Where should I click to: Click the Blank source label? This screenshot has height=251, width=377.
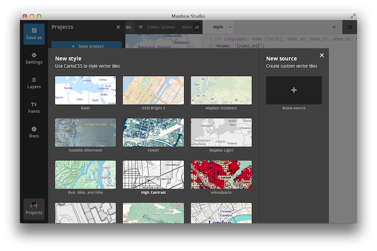(x=294, y=108)
